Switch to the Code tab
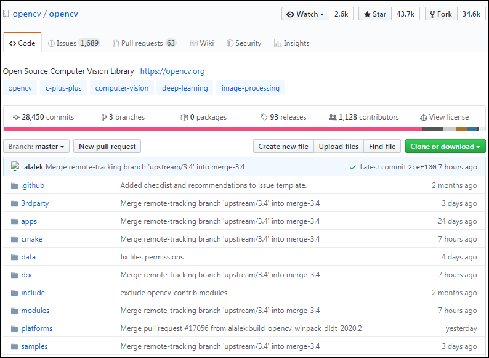Viewport: 489px width, 358px height. (22, 43)
